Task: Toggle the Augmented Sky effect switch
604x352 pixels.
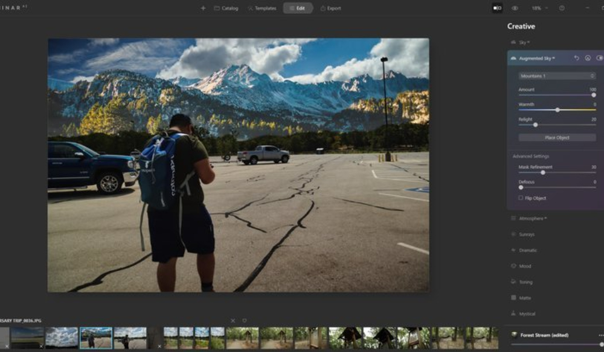Action: [599, 58]
